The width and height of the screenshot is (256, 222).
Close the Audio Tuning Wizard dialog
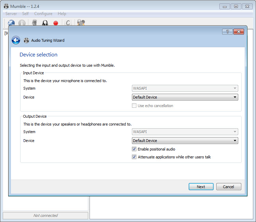tap(239, 31)
